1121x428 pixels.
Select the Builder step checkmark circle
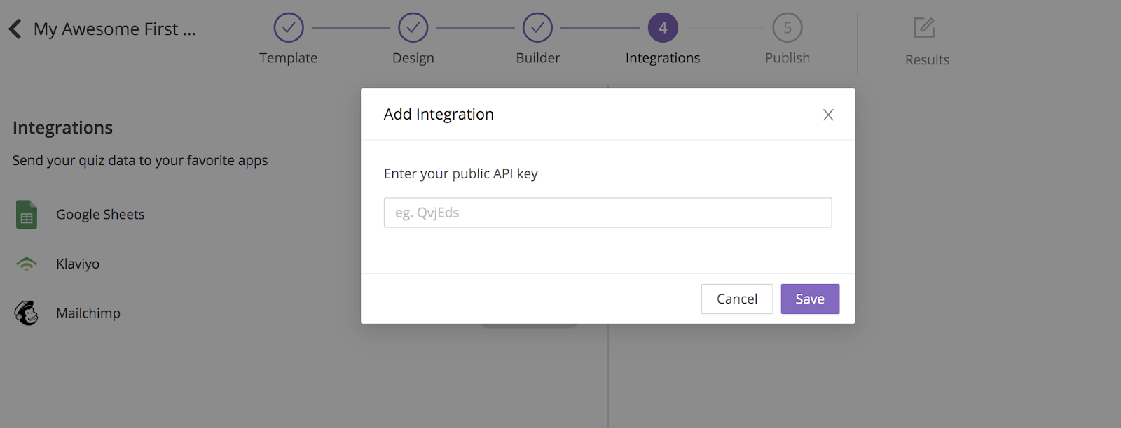(537, 28)
